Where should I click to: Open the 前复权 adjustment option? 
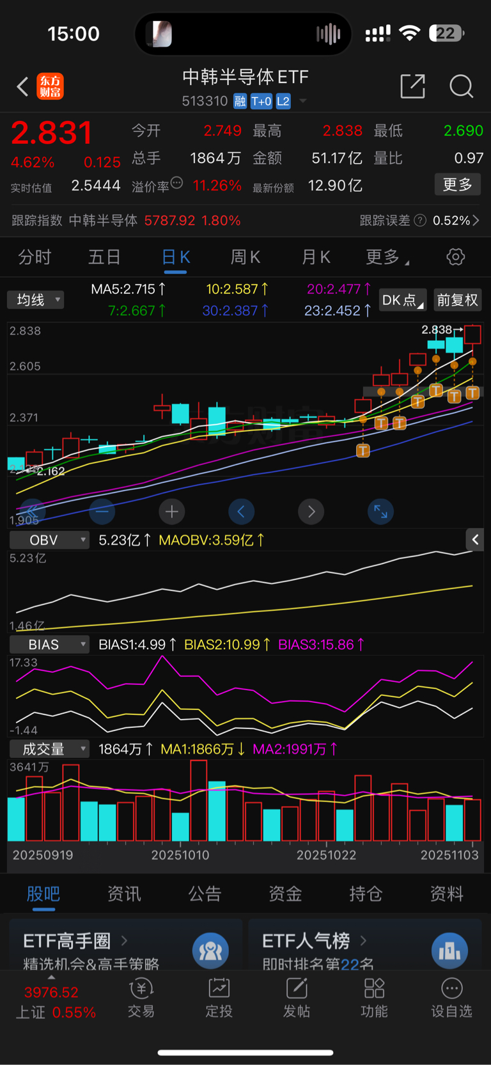(x=457, y=300)
